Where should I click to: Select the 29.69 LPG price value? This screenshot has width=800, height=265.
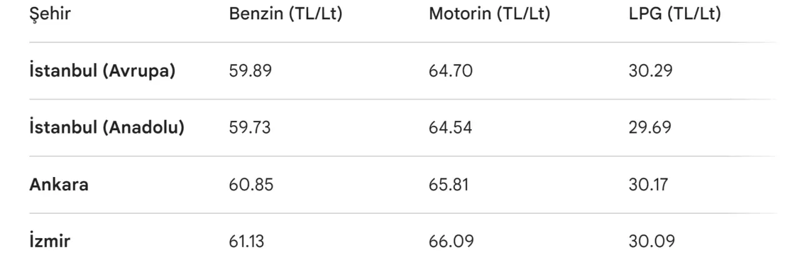(650, 128)
